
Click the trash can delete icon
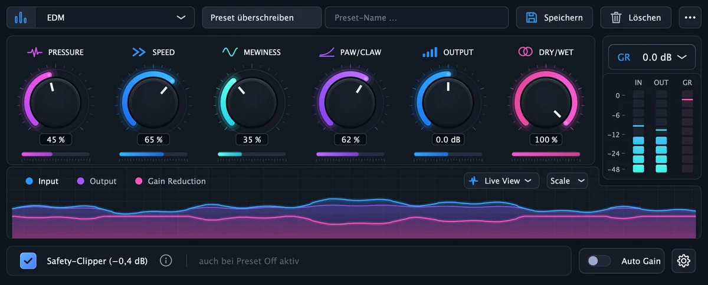tap(616, 18)
